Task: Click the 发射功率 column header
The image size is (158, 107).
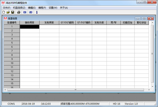Action: pyautogui.click(x=99, y=23)
